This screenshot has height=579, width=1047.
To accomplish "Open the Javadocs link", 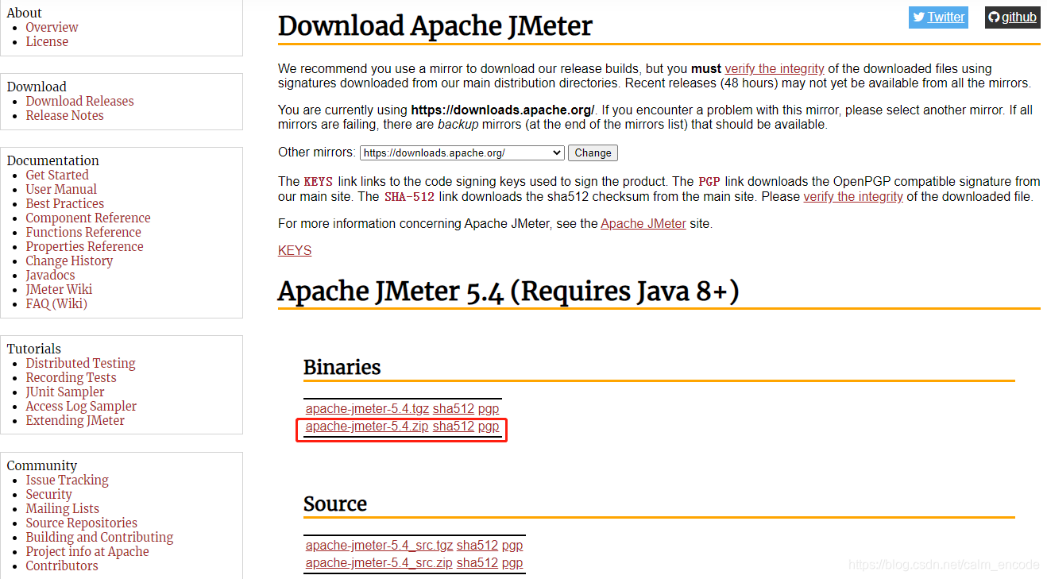I will pos(50,276).
